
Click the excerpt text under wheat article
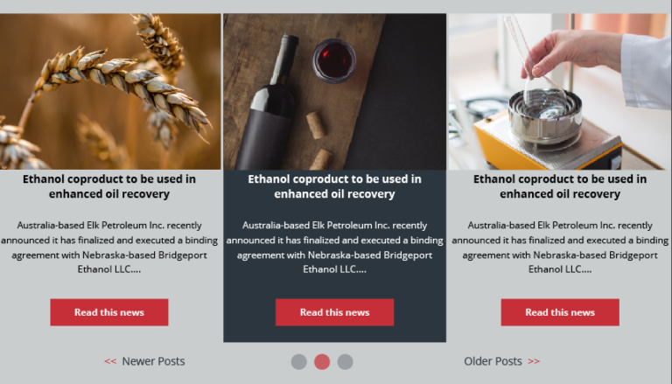click(x=109, y=248)
